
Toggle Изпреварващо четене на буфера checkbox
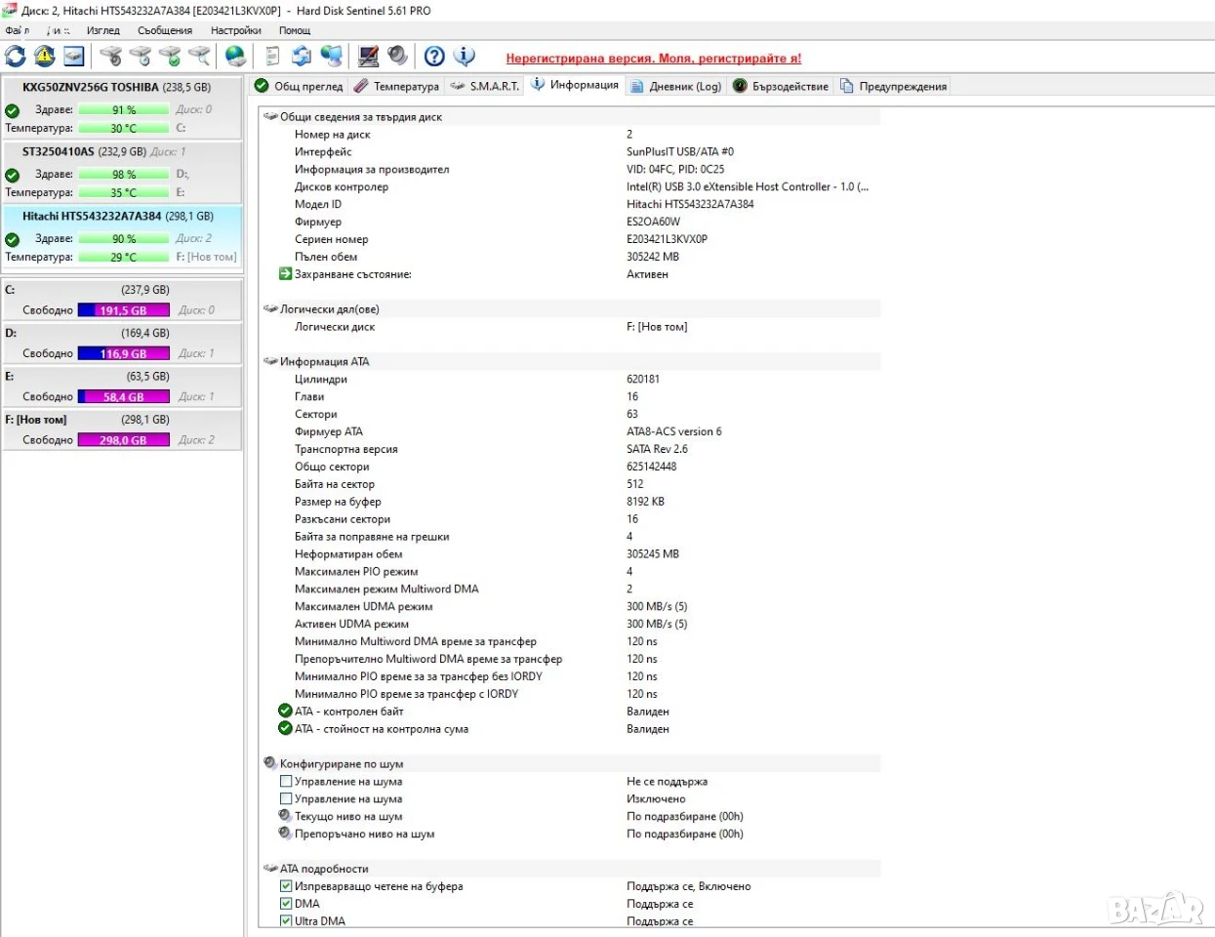pos(286,886)
